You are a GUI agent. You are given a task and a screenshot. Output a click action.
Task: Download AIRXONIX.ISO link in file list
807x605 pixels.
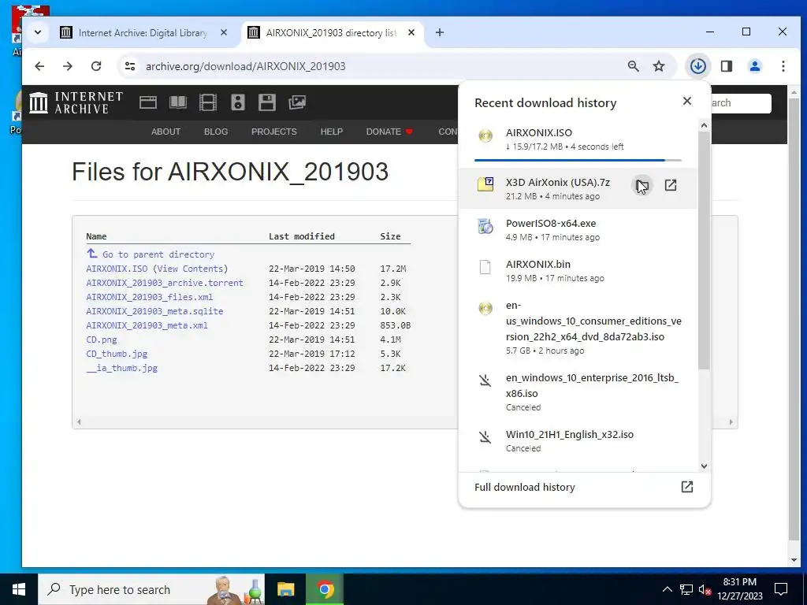tap(117, 269)
